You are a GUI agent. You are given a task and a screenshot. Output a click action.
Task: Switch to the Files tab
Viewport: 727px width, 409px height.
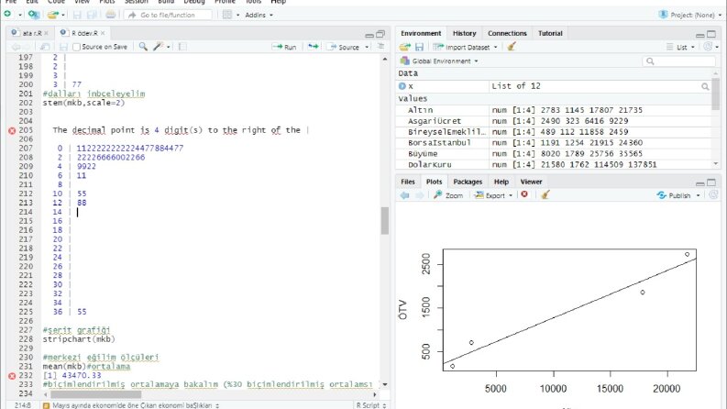(408, 182)
